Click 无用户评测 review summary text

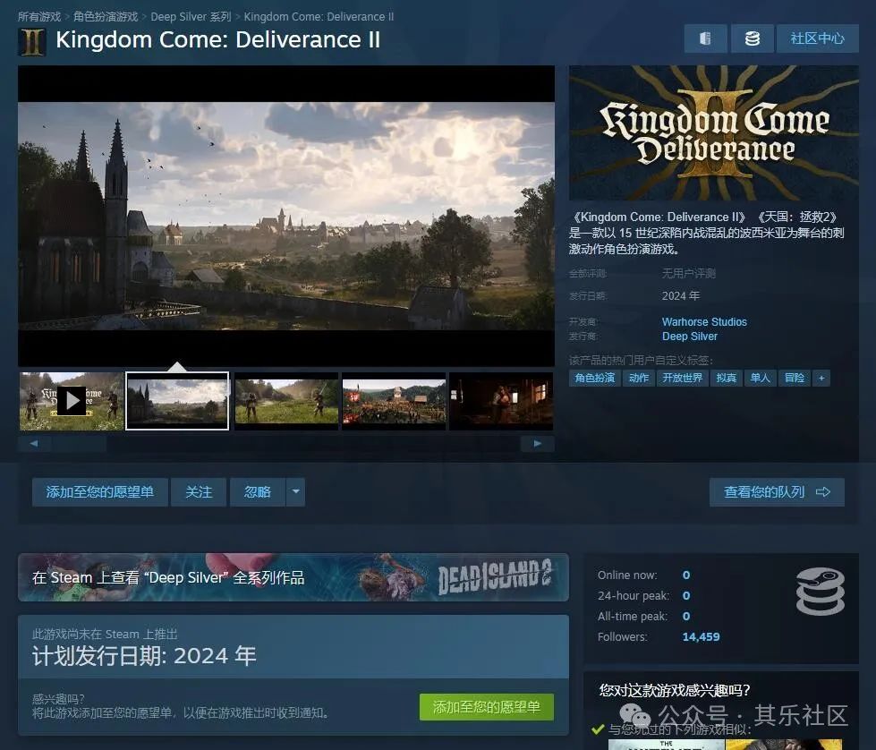pyautogui.click(x=688, y=273)
